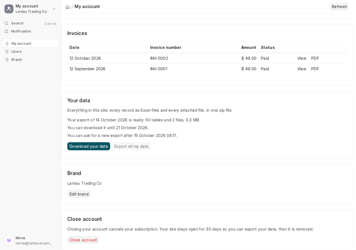Screen dimensions: 356x250
Task: Click mona@lantau email in the user footer
Action: click(34, 243)
